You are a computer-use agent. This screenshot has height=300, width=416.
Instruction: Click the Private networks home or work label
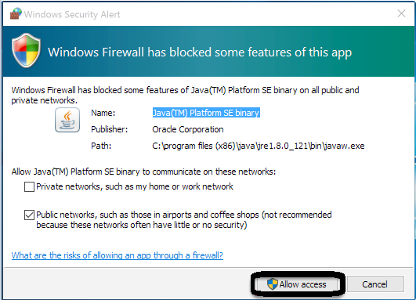pos(135,186)
